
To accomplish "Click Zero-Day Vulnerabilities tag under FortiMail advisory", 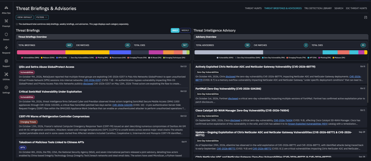I will pyautogui.click(x=208, y=94).
